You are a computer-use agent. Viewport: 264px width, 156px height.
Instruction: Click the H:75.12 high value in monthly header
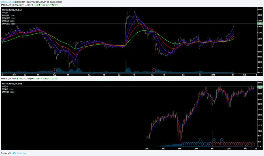click(x=42, y=79)
